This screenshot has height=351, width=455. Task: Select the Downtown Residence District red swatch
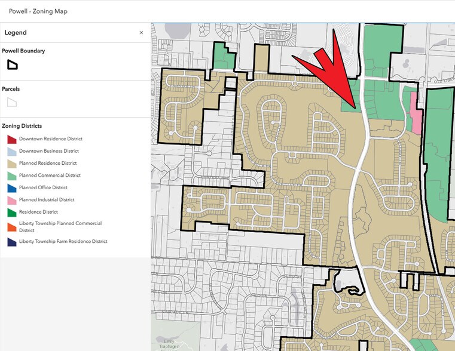click(x=11, y=139)
